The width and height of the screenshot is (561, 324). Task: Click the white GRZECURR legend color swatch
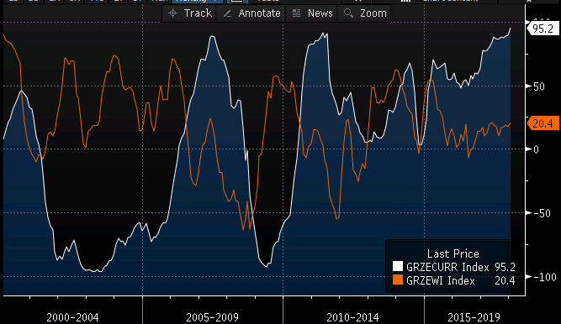[398, 266]
